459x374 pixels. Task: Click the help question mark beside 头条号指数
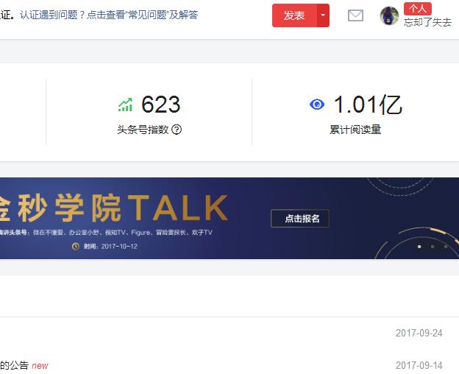177,130
